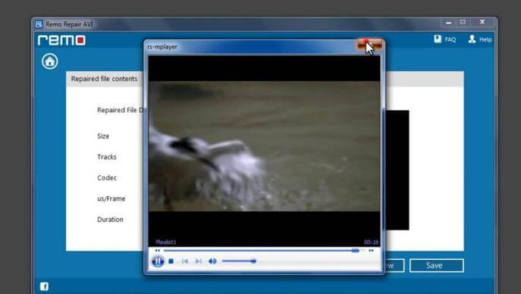
Task: Minimize the Remo Repair AVI window
Action: [448, 22]
